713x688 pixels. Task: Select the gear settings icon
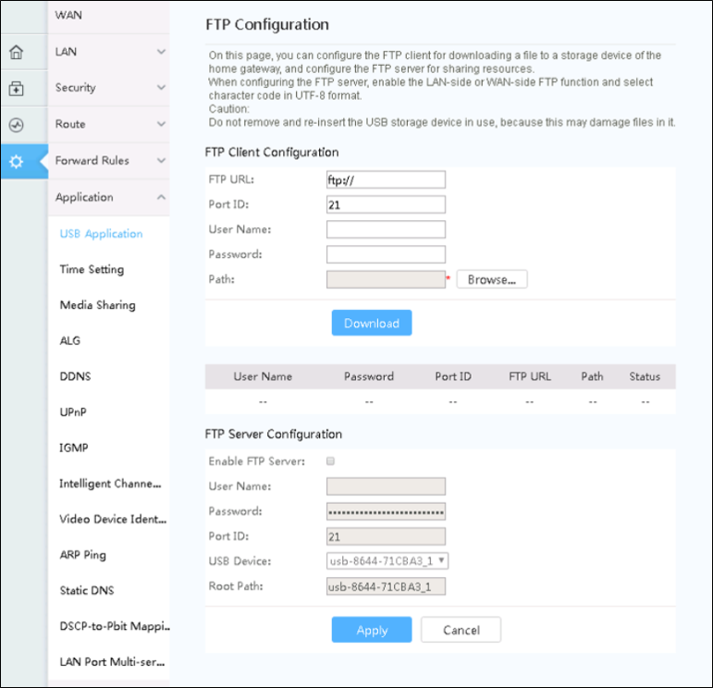click(x=16, y=162)
